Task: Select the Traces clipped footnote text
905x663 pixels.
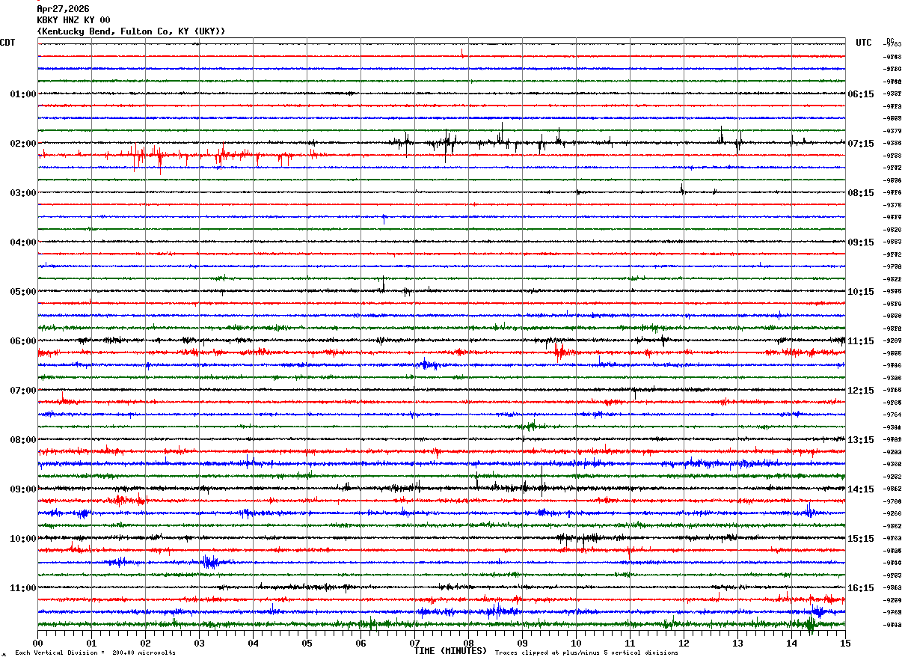Action: click(x=586, y=653)
